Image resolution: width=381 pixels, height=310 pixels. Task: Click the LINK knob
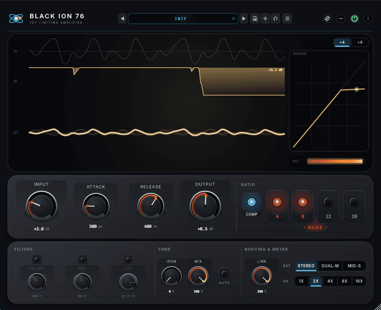[x=262, y=276]
